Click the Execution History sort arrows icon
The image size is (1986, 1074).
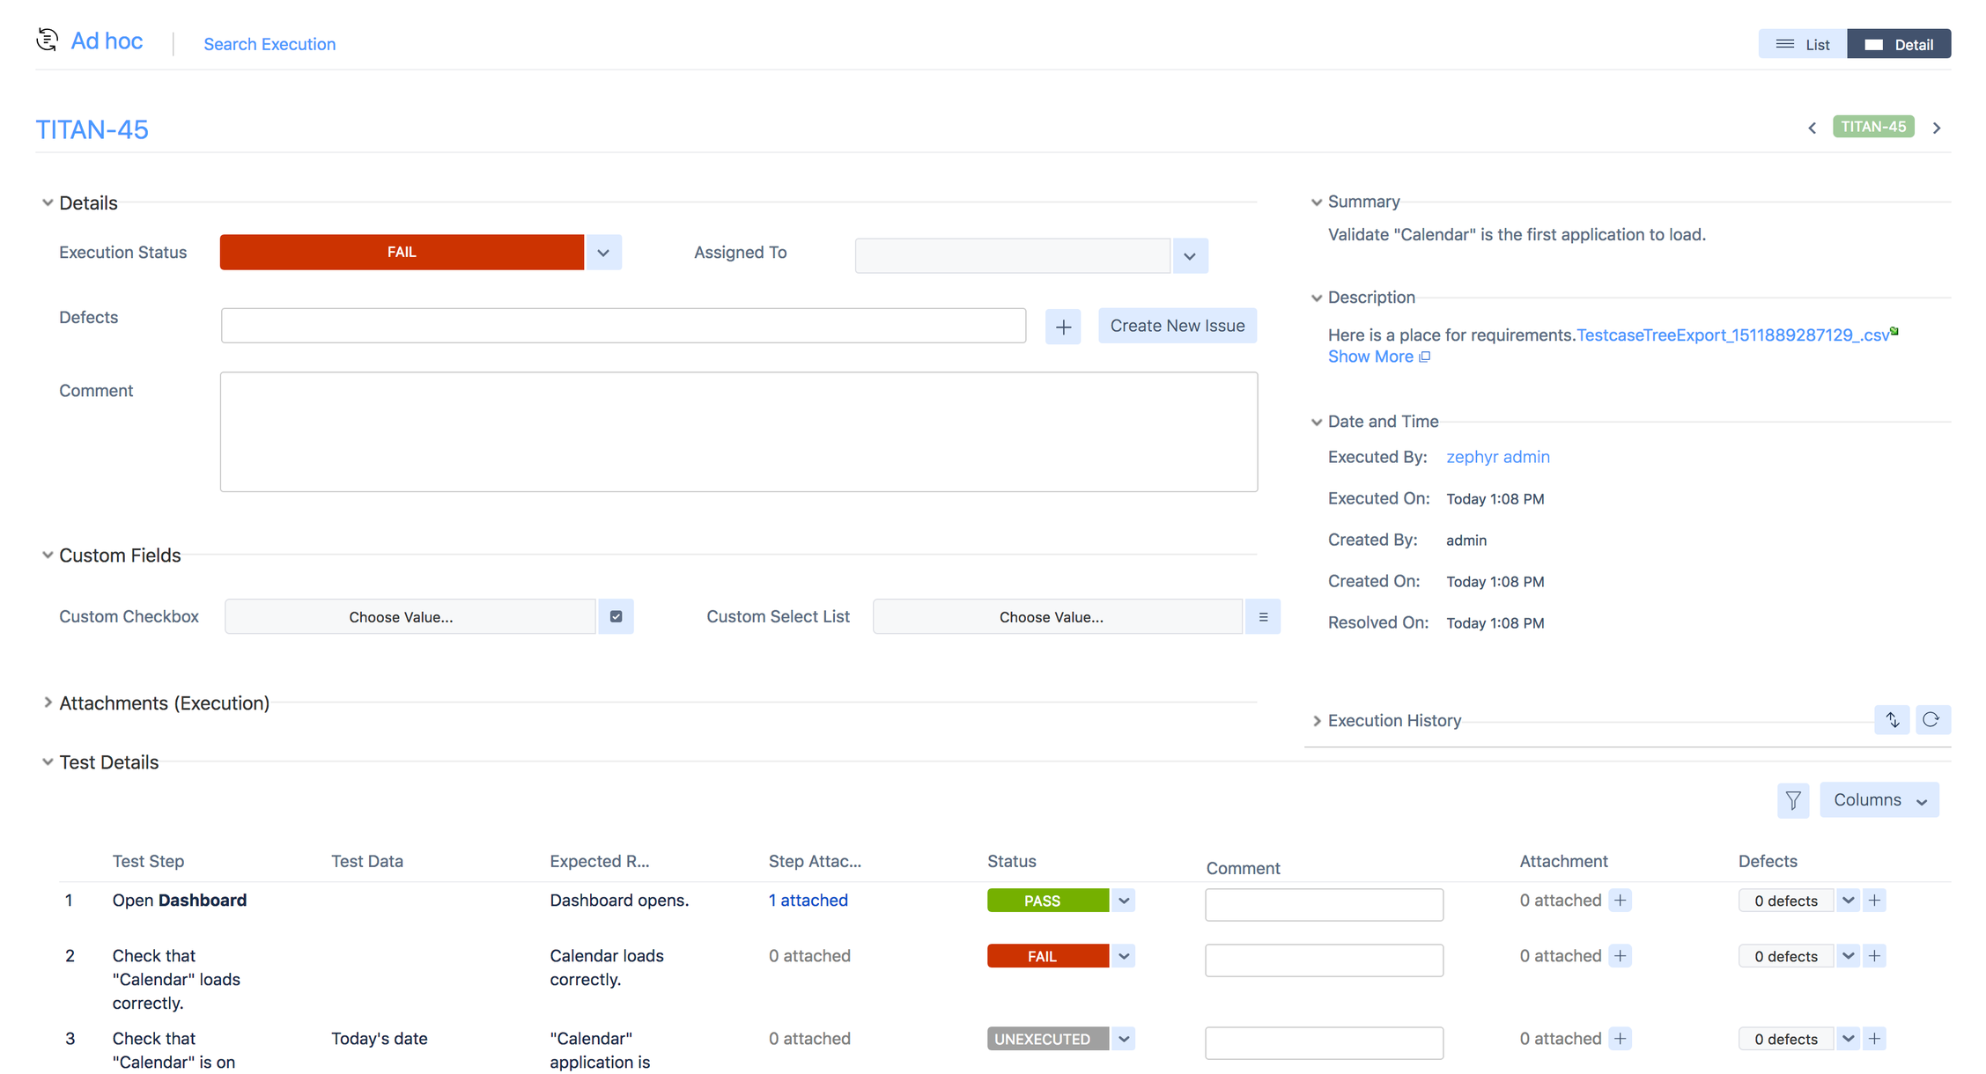pos(1893,720)
